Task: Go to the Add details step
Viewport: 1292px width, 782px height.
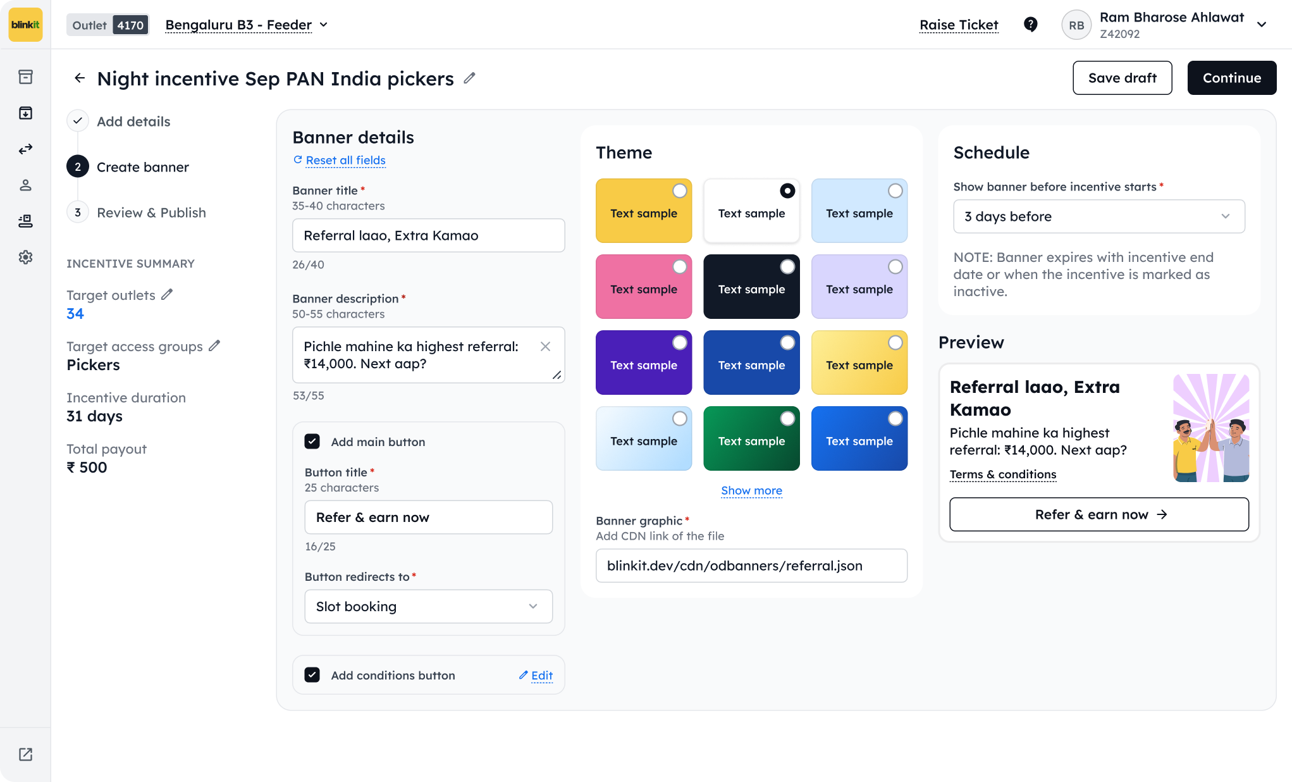Action: [x=119, y=121]
